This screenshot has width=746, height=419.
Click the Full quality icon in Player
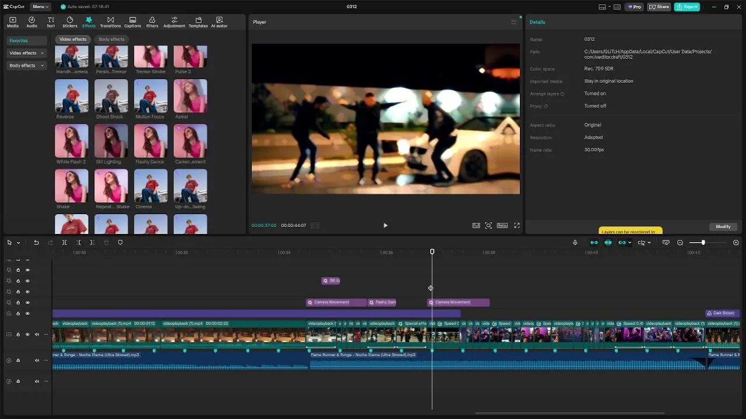(x=476, y=225)
